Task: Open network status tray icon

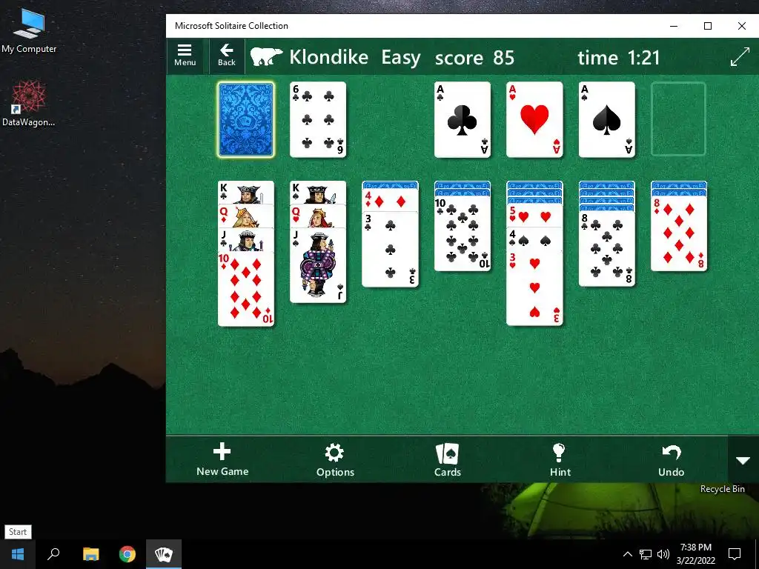Action: coord(646,554)
